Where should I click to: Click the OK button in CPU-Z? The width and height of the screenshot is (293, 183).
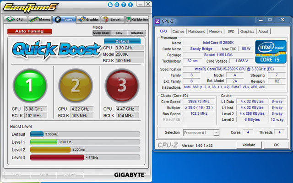tap(276, 145)
